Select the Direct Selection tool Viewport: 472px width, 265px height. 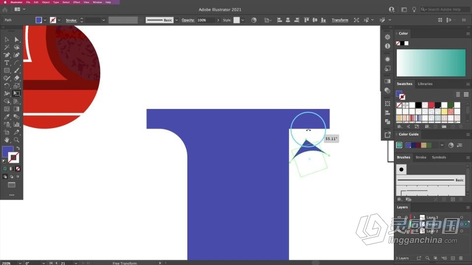(x=17, y=39)
